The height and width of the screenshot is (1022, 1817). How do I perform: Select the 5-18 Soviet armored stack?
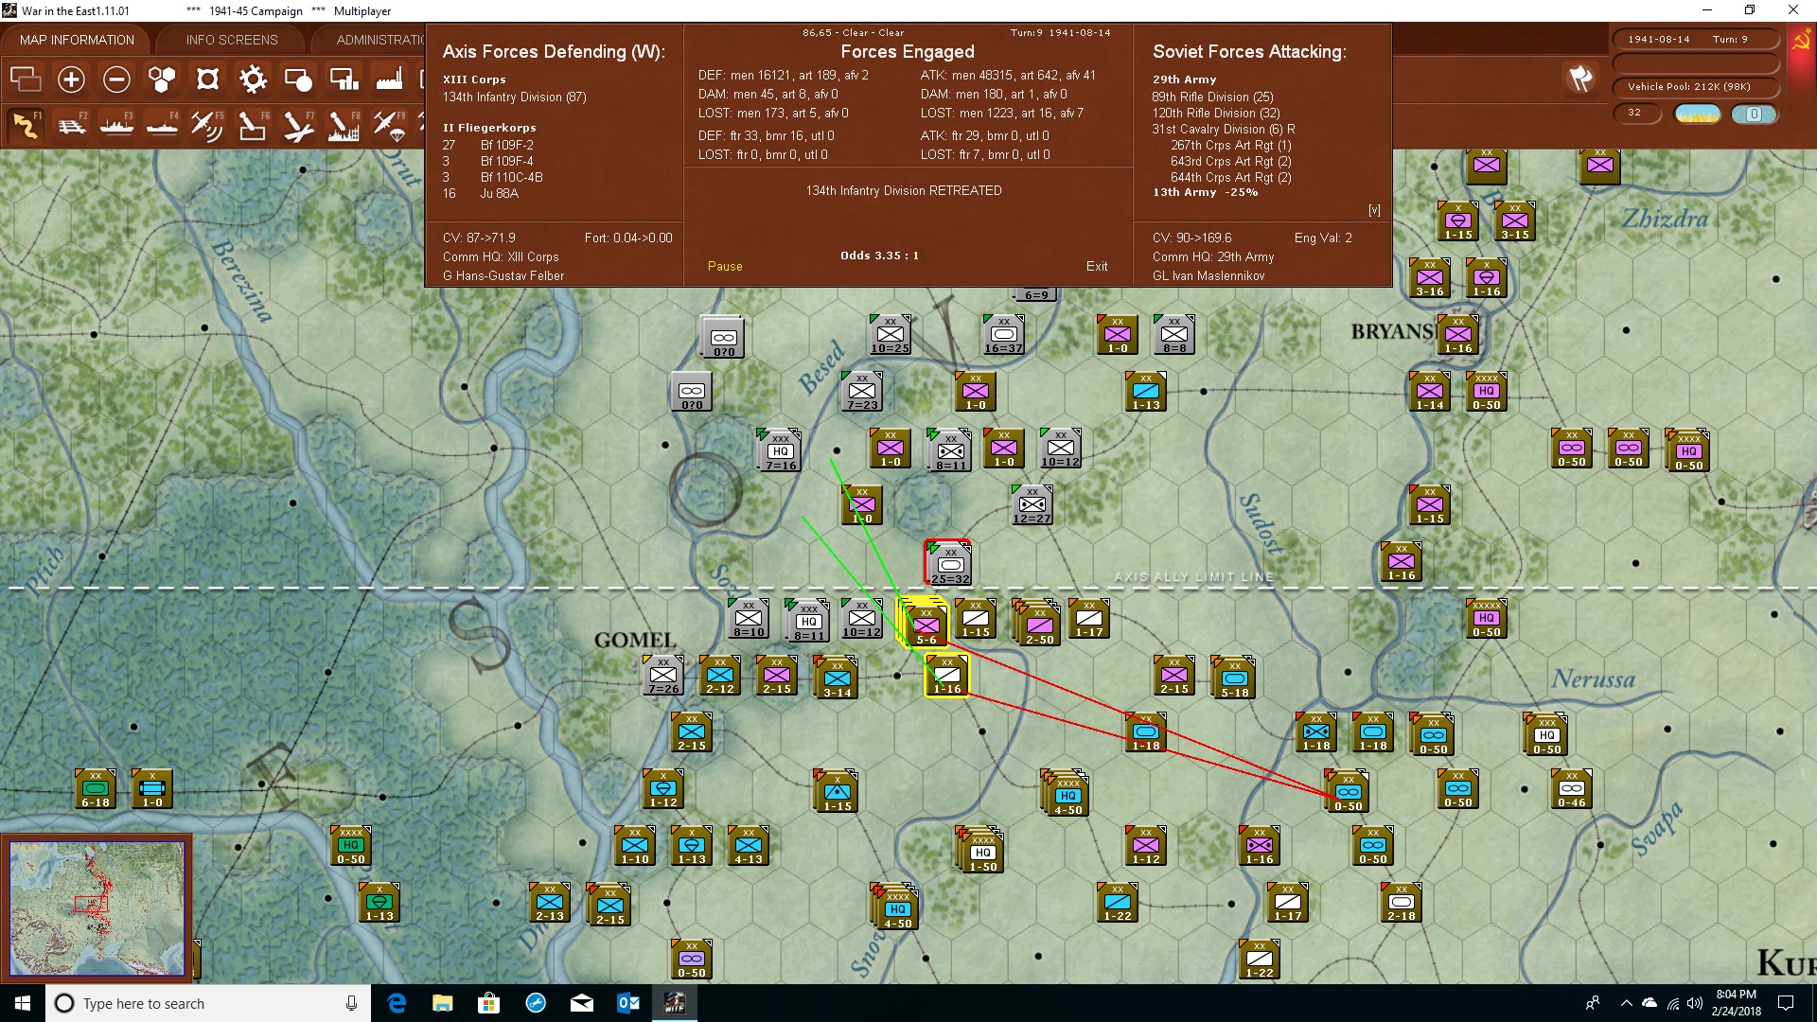pos(1234,678)
